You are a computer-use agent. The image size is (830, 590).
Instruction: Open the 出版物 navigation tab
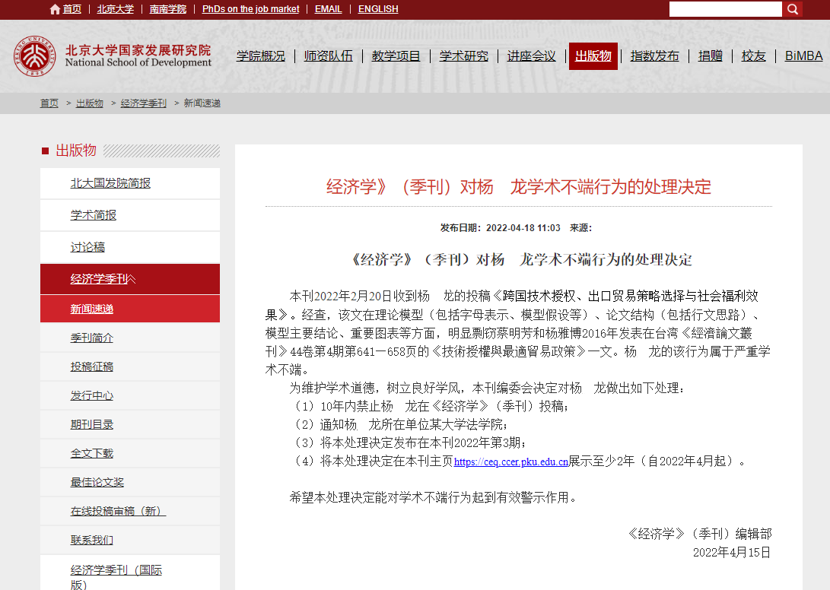coord(593,56)
